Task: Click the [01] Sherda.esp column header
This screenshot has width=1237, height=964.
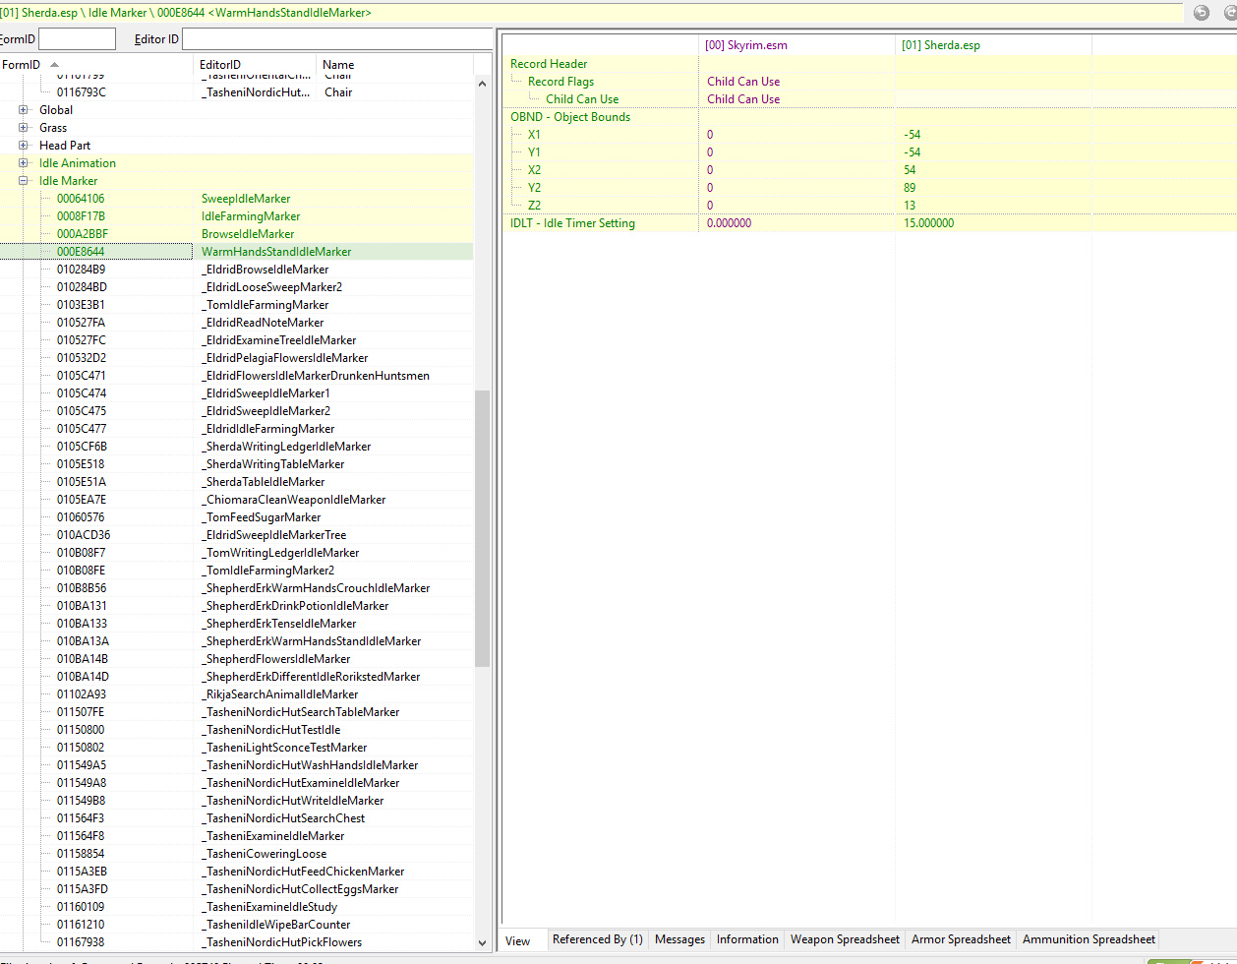Action: (992, 45)
